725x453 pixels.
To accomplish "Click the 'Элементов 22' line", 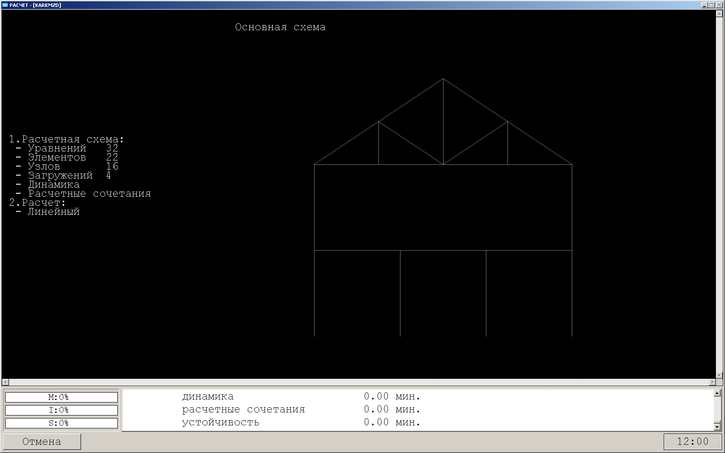I will (66, 157).
